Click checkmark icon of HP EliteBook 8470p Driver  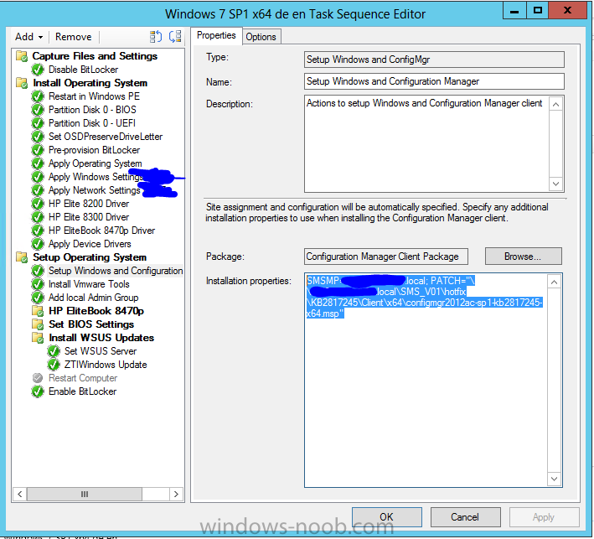tap(38, 231)
